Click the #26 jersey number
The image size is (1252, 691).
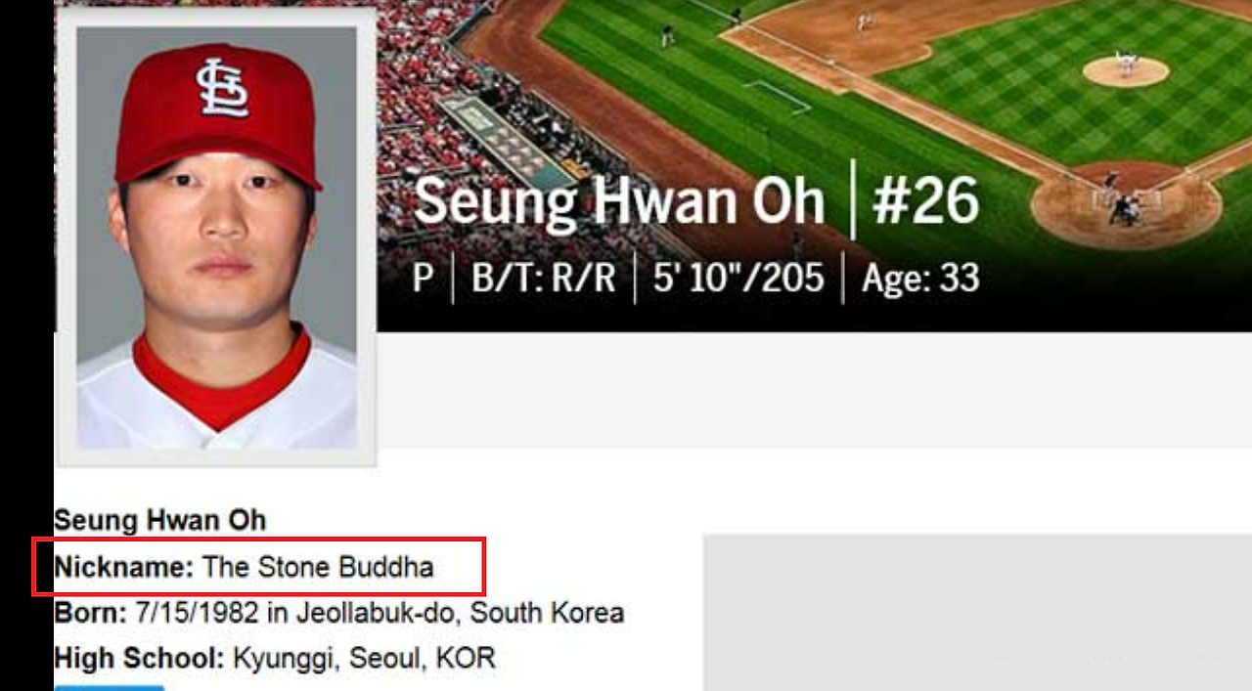click(x=925, y=201)
